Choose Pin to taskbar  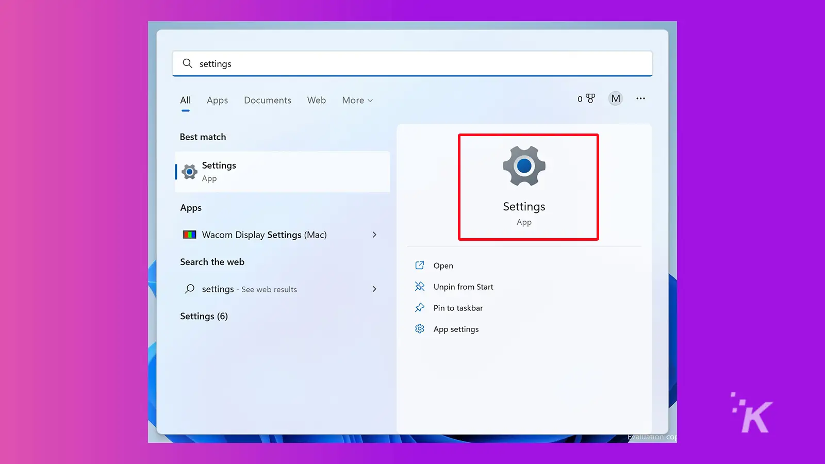[x=458, y=308]
